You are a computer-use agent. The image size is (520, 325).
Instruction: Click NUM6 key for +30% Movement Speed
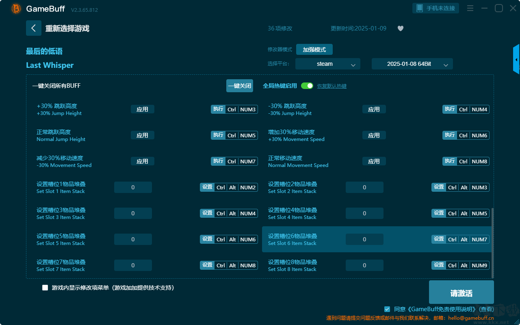pyautogui.click(x=479, y=135)
